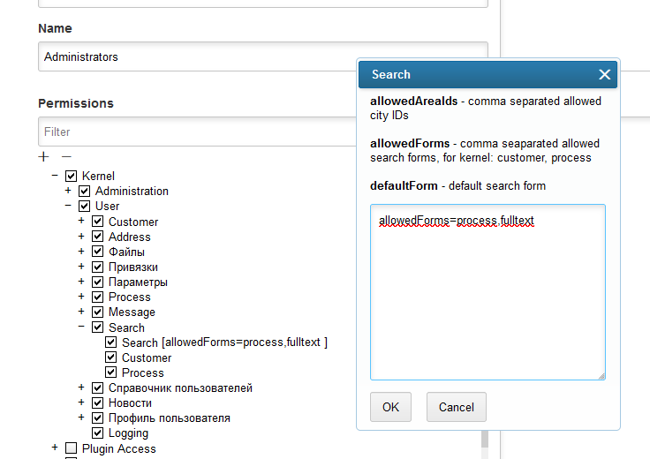Select Search [allowedForms=process,fulltext ] label

pos(224,342)
